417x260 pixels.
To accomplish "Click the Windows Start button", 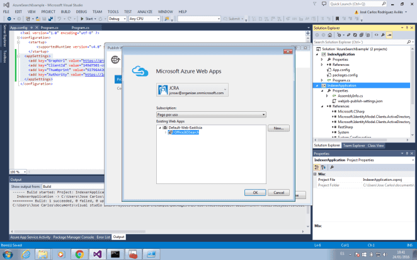I will pos(8,255).
